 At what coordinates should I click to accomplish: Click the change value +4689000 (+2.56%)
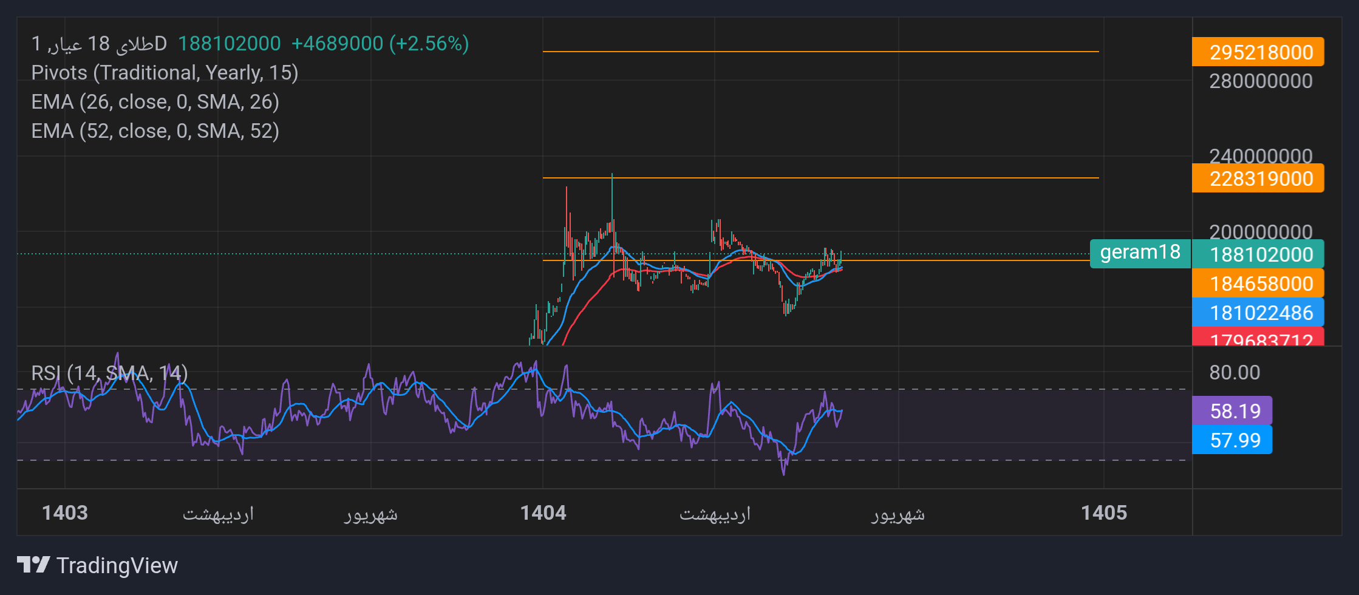click(380, 44)
